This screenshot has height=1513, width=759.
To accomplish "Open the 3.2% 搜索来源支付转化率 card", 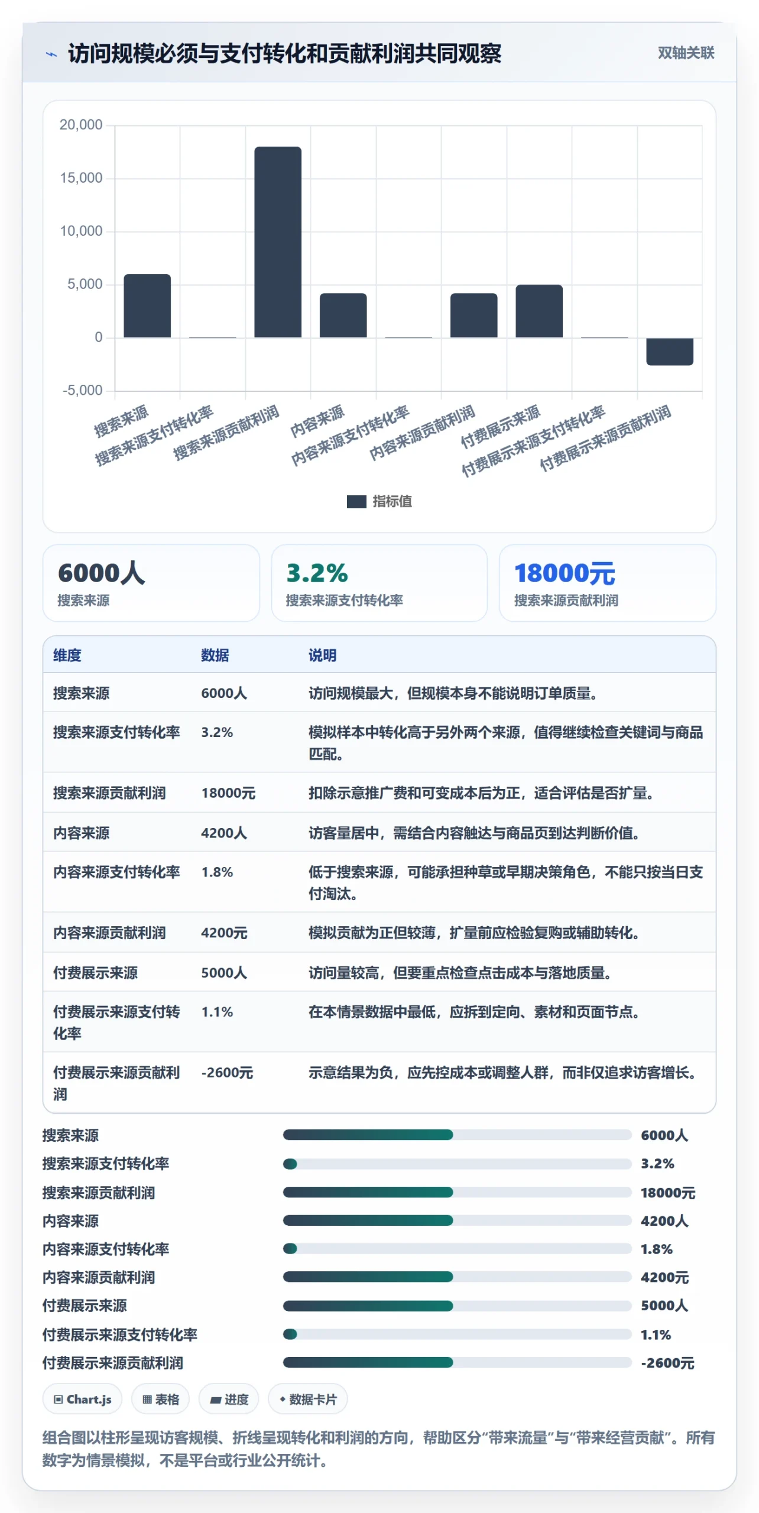I will pos(379,583).
